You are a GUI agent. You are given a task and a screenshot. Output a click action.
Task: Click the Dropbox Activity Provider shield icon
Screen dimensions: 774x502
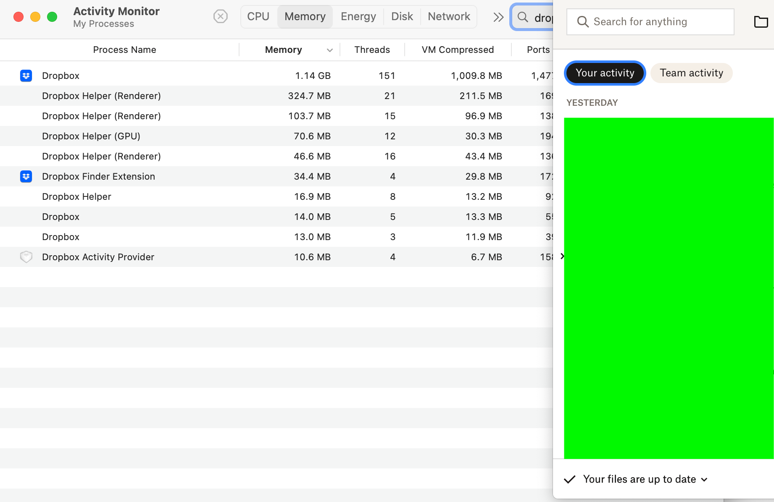click(26, 257)
